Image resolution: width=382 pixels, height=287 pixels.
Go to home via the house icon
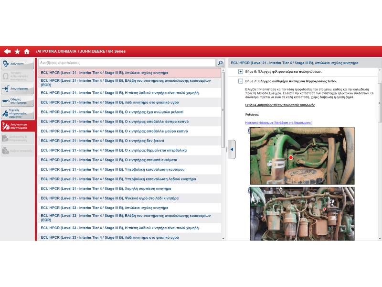tap(27, 51)
